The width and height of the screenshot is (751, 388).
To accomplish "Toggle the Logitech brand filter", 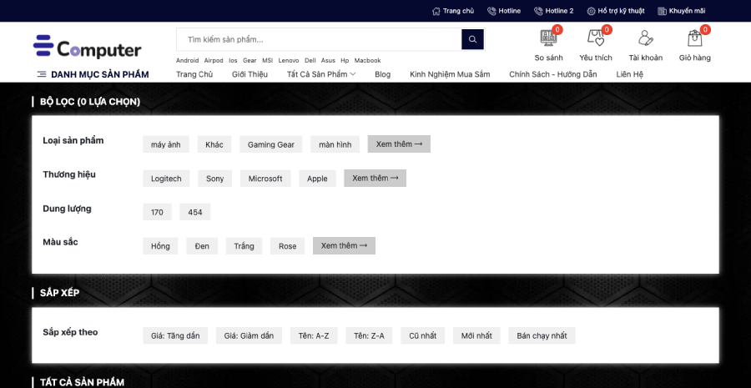I will click(166, 179).
